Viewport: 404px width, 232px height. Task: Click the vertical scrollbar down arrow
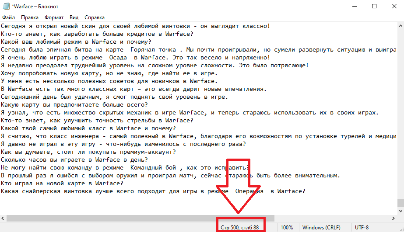(400, 211)
